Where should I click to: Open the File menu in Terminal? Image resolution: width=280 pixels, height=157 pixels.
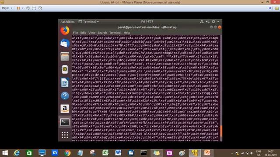pos(75,33)
